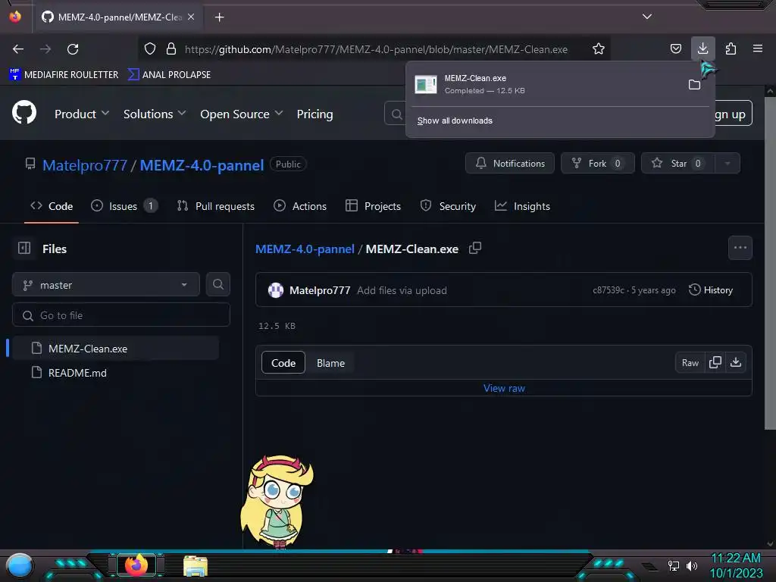Copy raw file contents icon
Screen dimensions: 776x582
[715, 362]
